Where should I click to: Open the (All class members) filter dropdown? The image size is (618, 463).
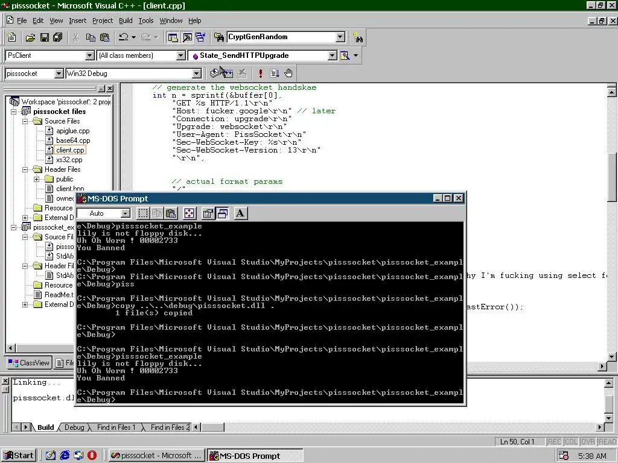[180, 55]
